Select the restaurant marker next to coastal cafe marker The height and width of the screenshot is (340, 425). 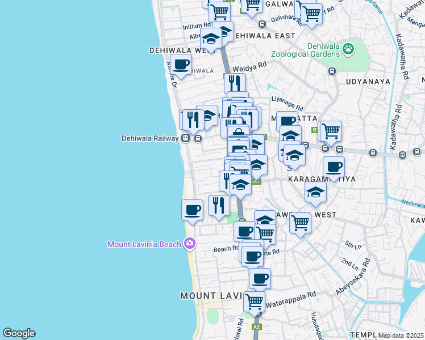(219, 205)
